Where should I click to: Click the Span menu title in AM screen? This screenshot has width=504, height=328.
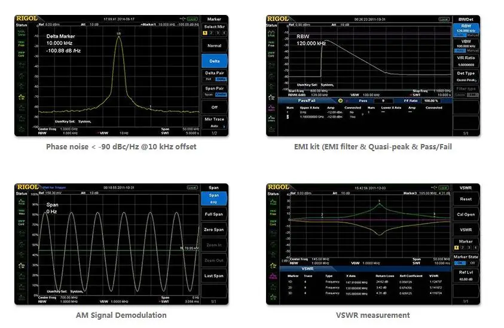point(213,188)
